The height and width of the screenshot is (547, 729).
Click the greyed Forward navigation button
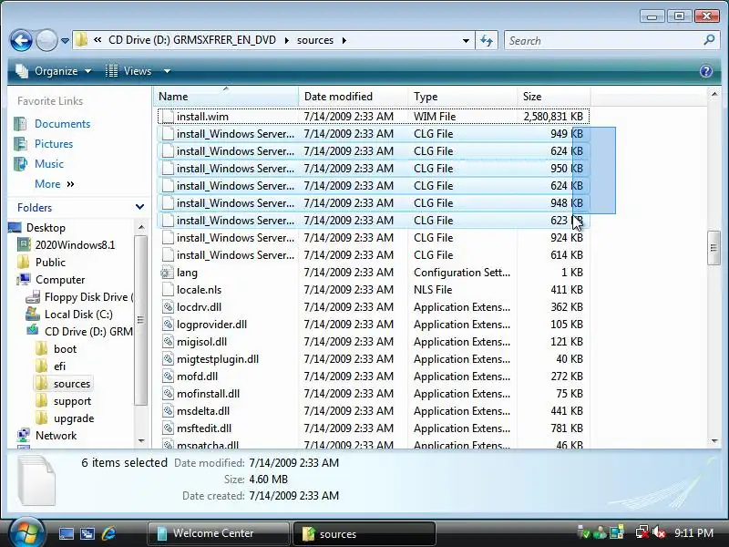(x=46, y=40)
